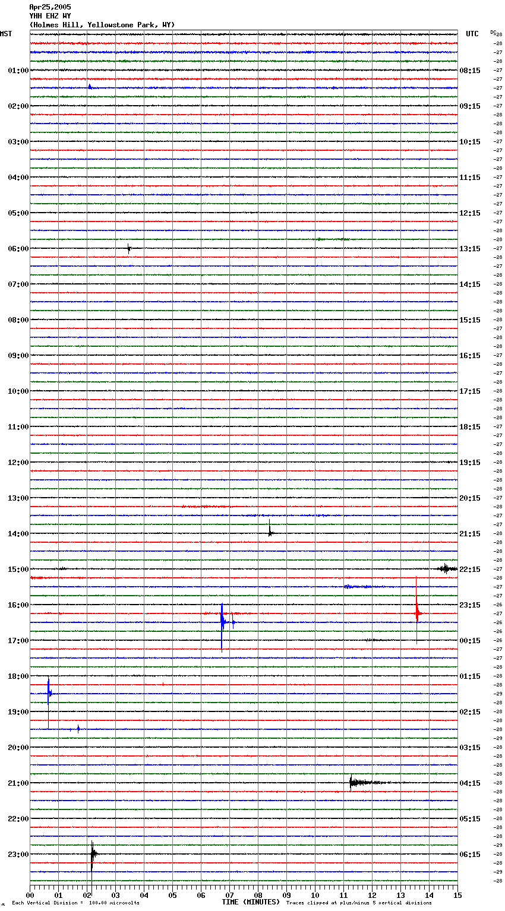Click the traces clipped footnote text
Screen dimensions: 505x911
tap(359, 903)
